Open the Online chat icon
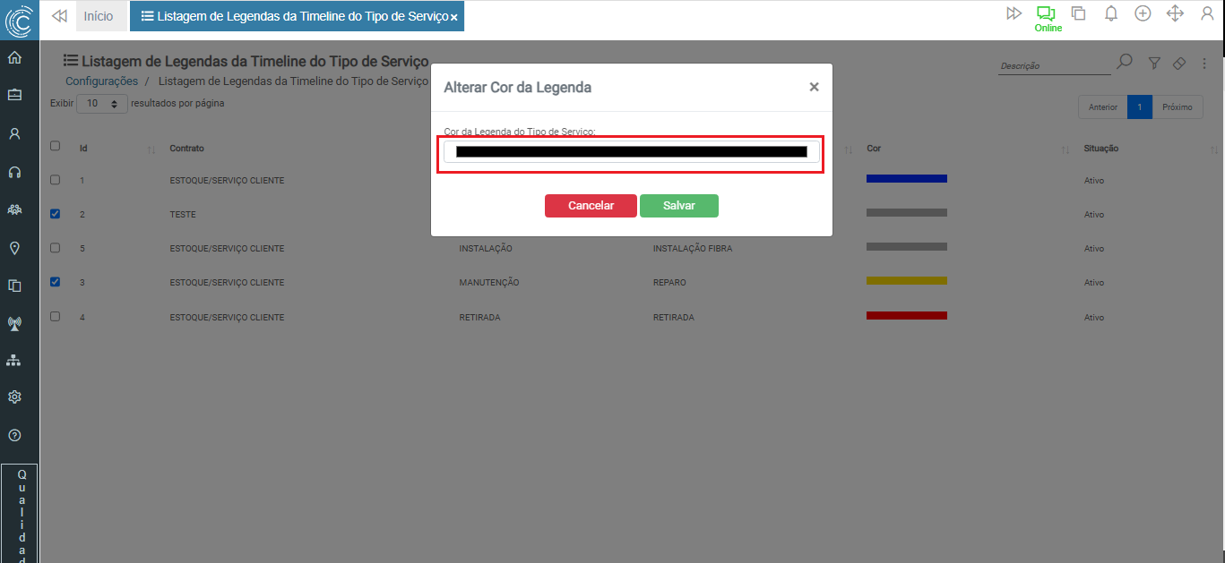Viewport: 1225px width, 563px height. pos(1046,14)
